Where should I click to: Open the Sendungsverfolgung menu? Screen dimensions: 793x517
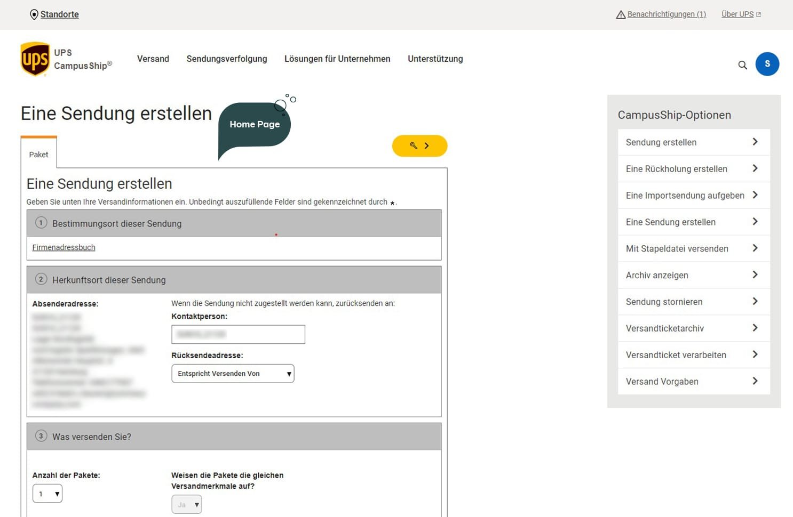click(x=227, y=59)
